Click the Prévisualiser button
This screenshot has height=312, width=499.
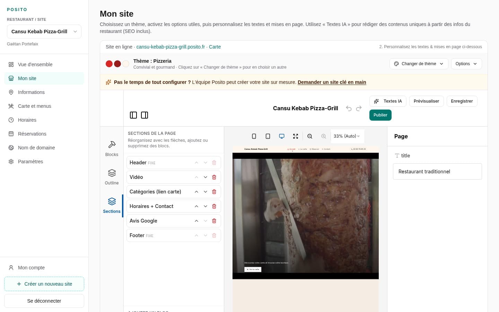point(426,101)
